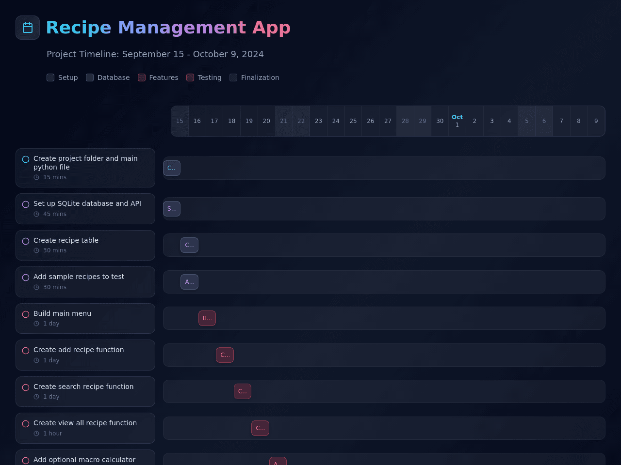Select day 30 in the timeline header
This screenshot has width=621, height=465.
click(440, 121)
